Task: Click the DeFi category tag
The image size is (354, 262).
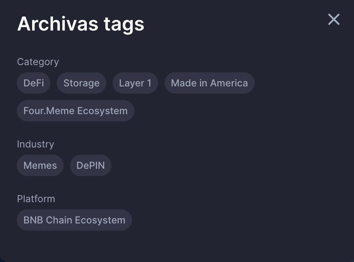Action: [x=34, y=83]
